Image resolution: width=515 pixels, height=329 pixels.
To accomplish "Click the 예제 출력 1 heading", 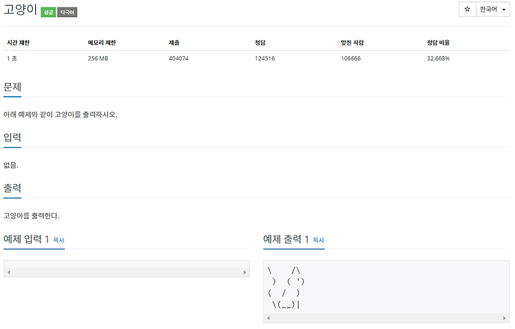I will [x=286, y=239].
